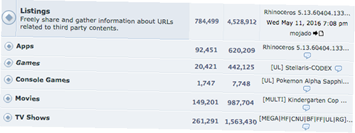Open the [UL] Stellaris-CODEX topic

[x=301, y=68]
